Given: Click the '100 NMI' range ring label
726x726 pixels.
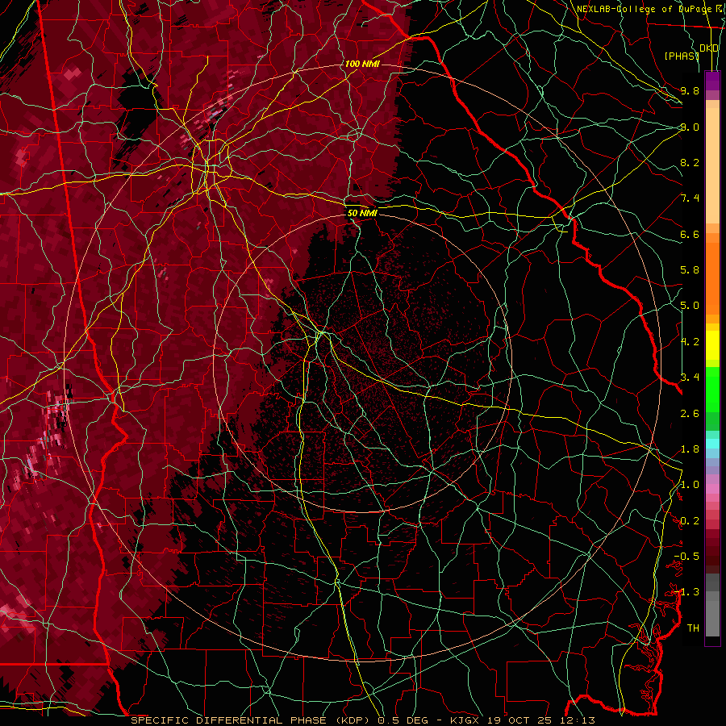Looking at the screenshot, I should [x=362, y=64].
